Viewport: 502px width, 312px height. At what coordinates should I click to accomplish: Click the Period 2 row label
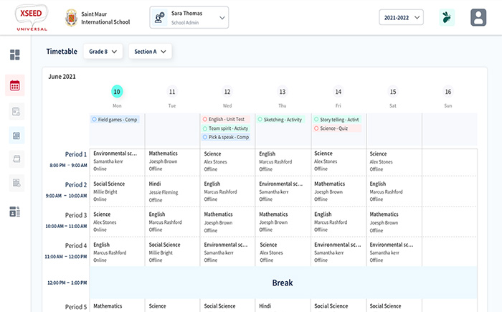pyautogui.click(x=76, y=185)
